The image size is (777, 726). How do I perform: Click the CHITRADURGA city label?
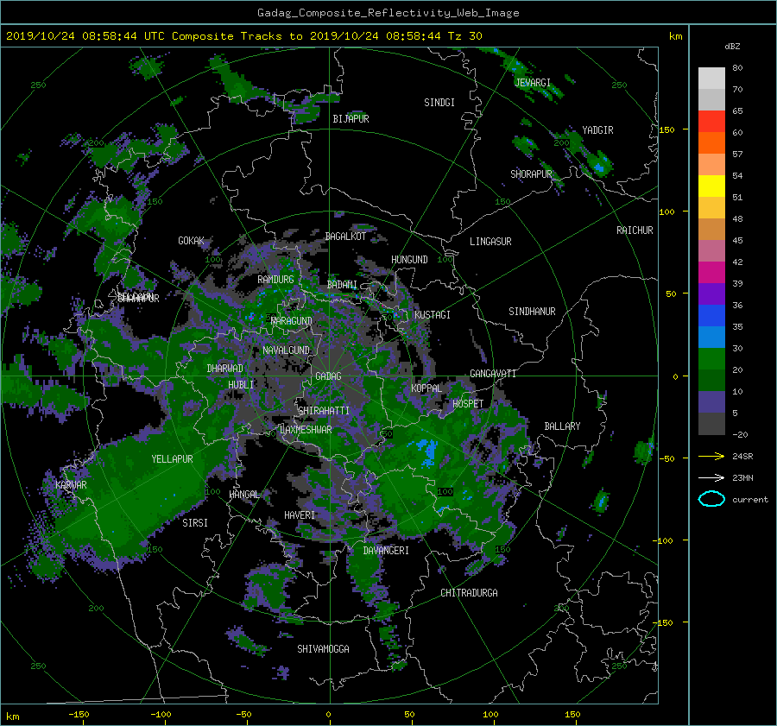point(469,593)
